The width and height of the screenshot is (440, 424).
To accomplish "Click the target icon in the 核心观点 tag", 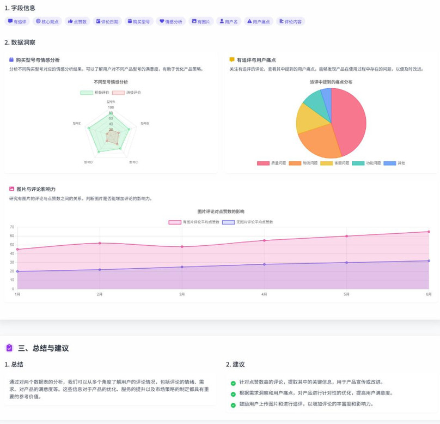I will (38, 21).
